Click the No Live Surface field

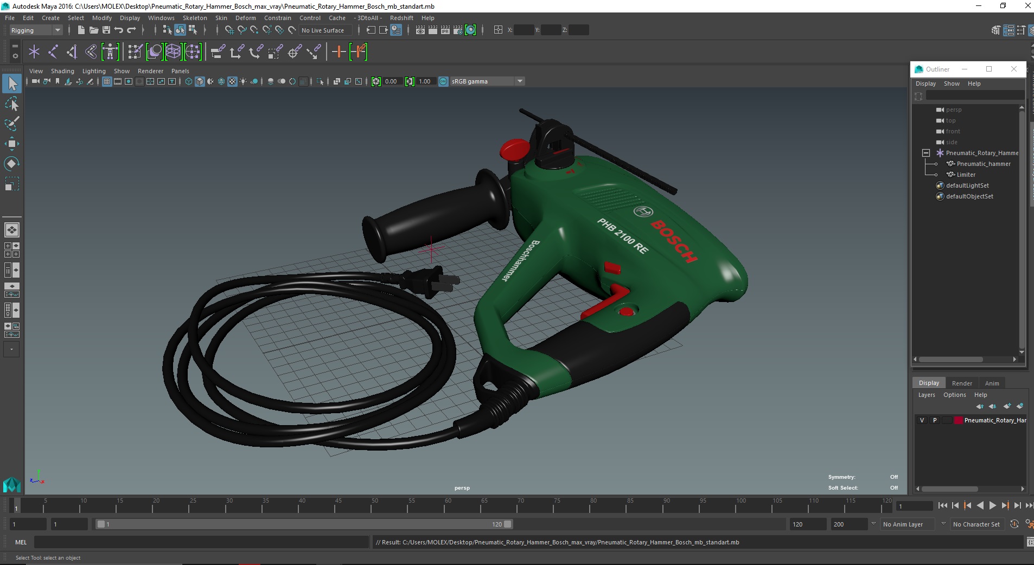pyautogui.click(x=326, y=30)
